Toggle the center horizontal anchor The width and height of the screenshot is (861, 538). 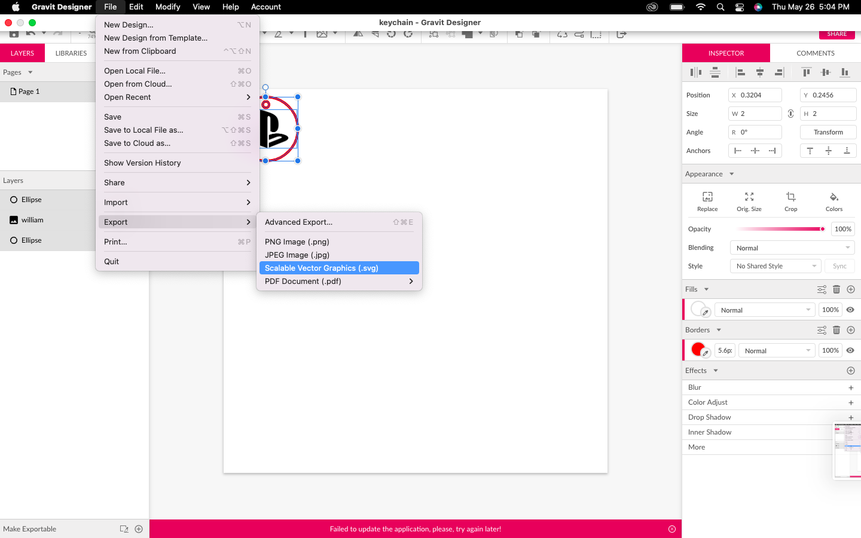coord(755,151)
